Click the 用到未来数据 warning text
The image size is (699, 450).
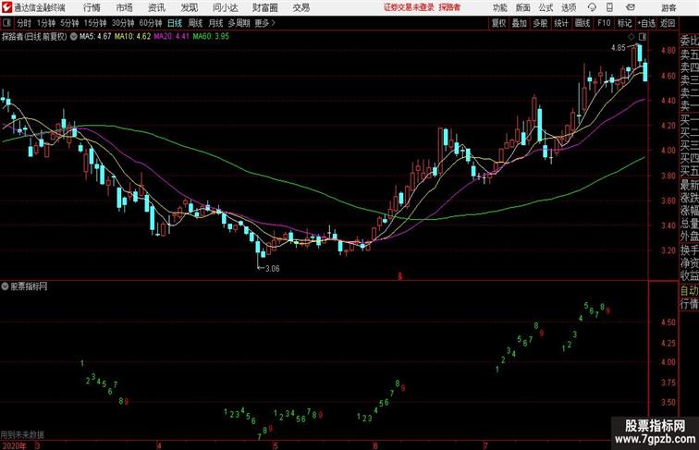click(x=22, y=435)
